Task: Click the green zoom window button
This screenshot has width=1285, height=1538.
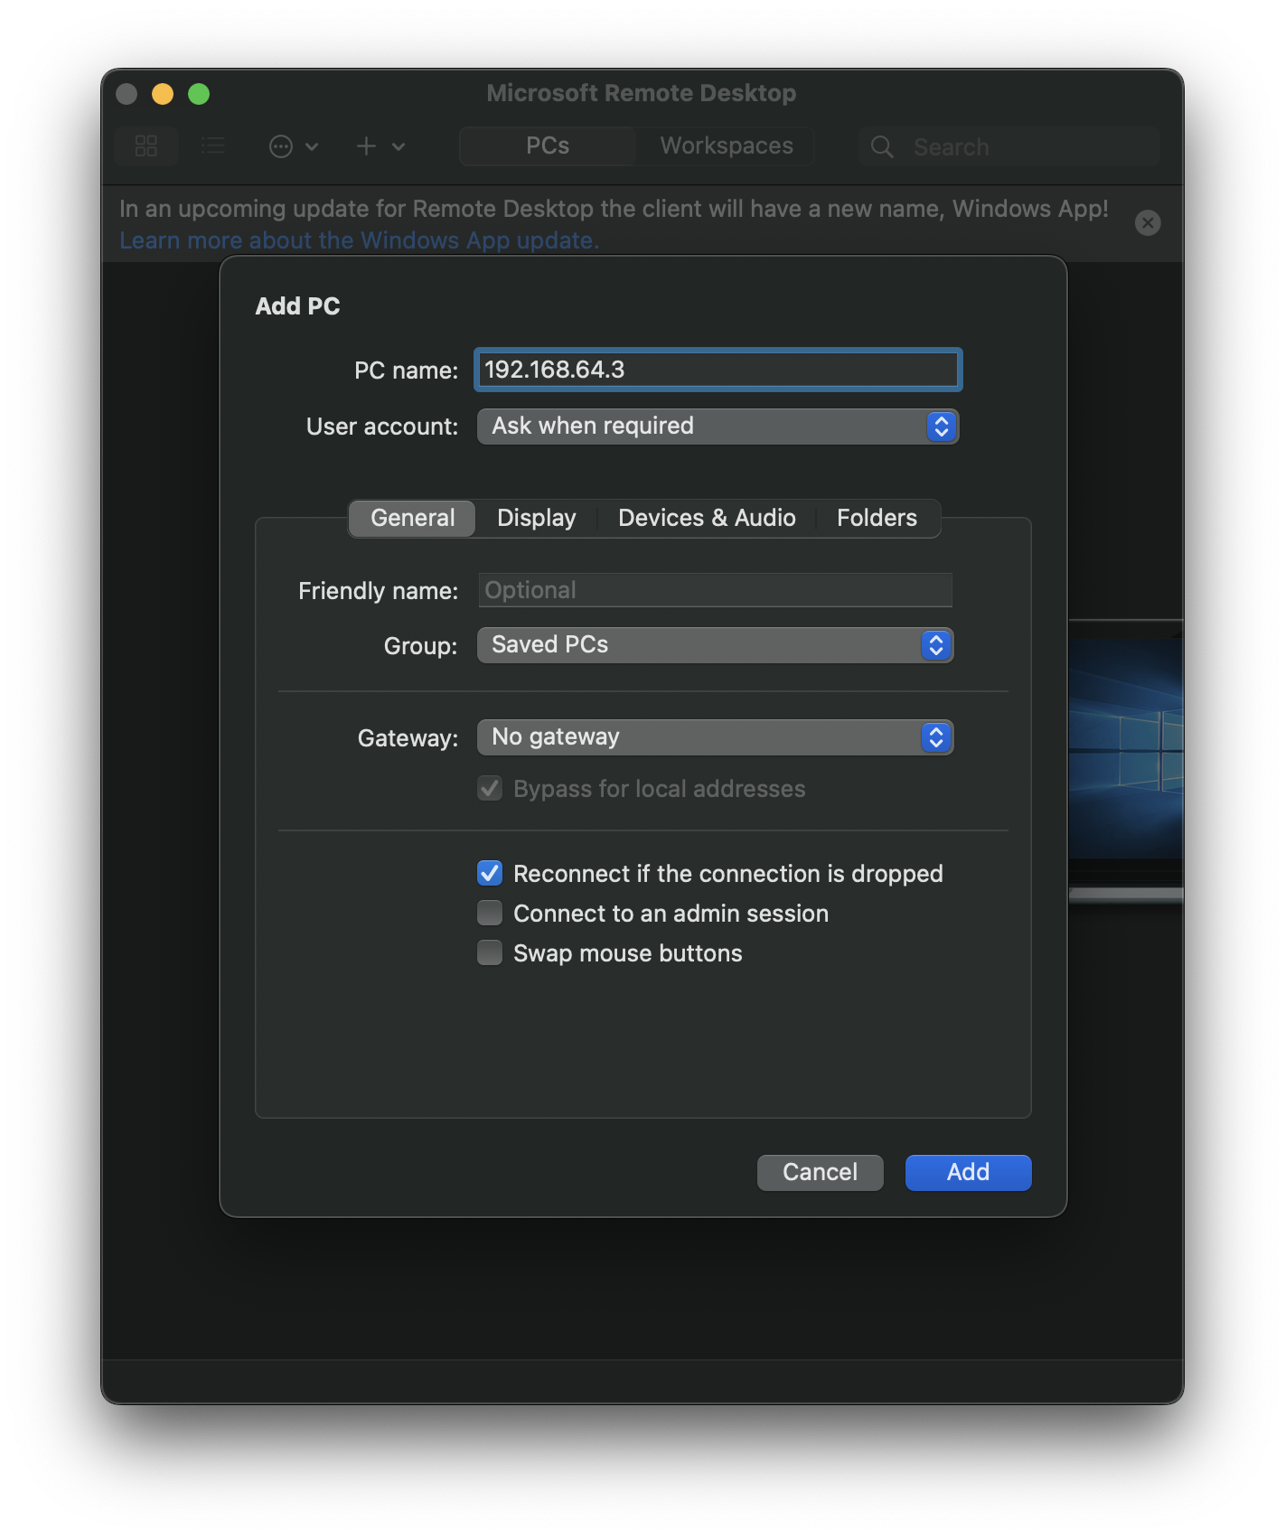Action: [x=199, y=94]
